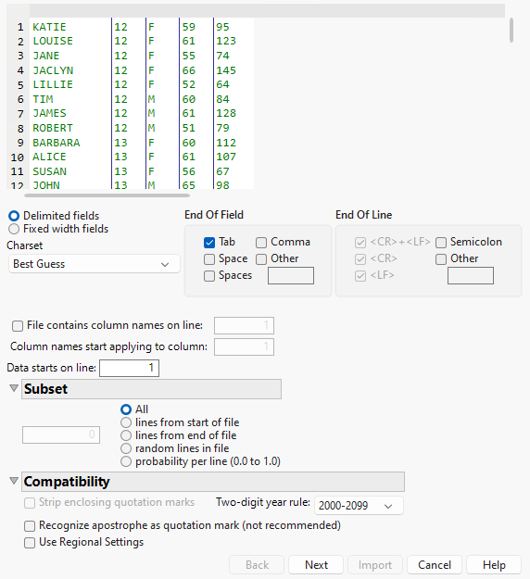The image size is (530, 579).
Task: Choose lines from end of file
Action: (126, 435)
